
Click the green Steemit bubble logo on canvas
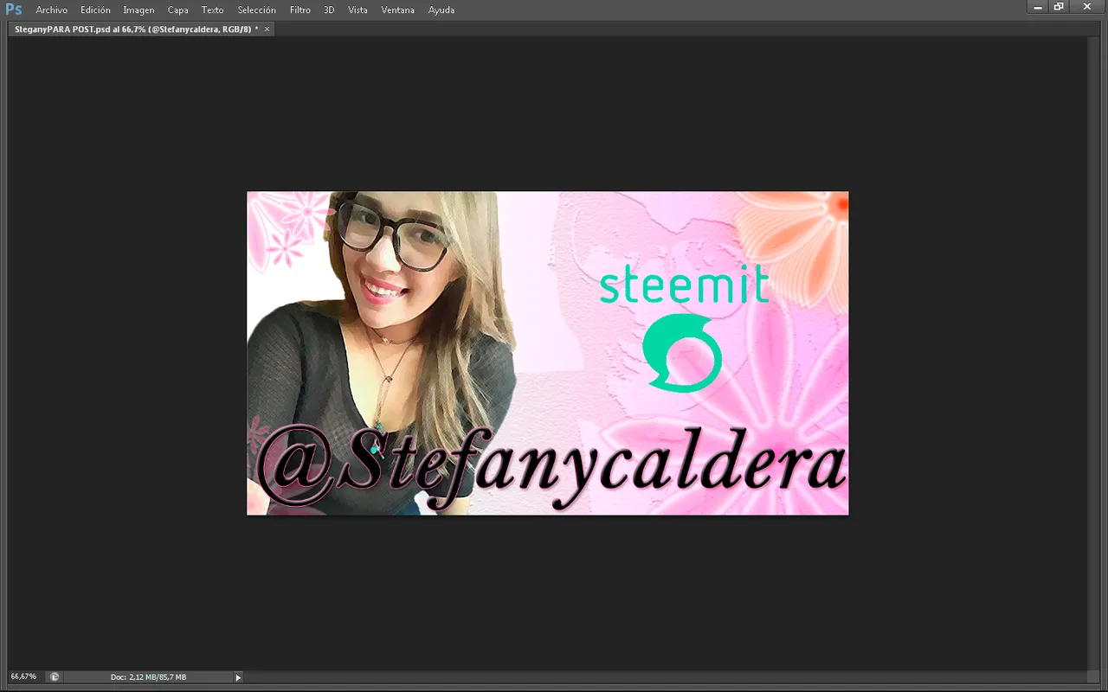point(682,353)
